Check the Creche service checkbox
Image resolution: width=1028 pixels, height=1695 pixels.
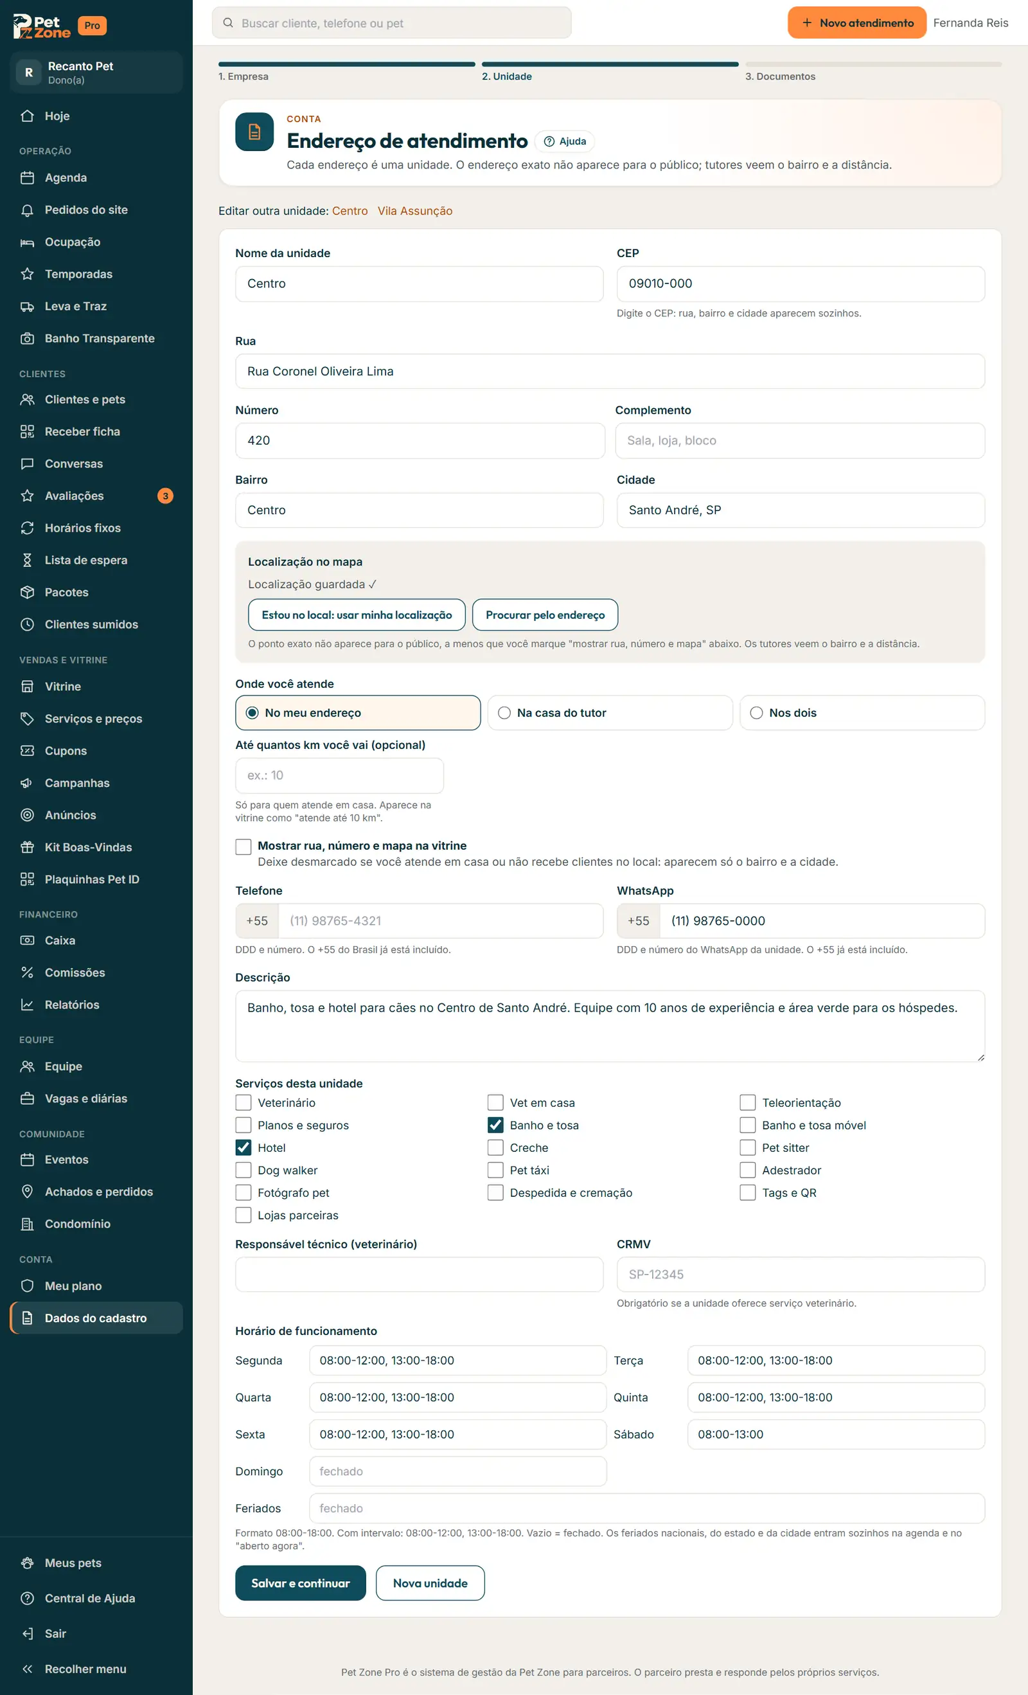495,1147
